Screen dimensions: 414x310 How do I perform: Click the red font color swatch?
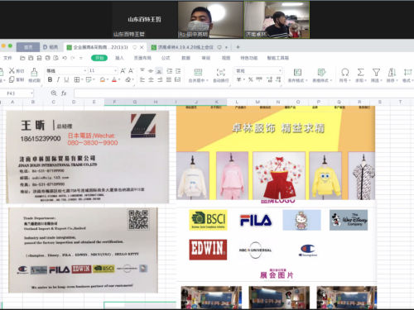(x=114, y=80)
